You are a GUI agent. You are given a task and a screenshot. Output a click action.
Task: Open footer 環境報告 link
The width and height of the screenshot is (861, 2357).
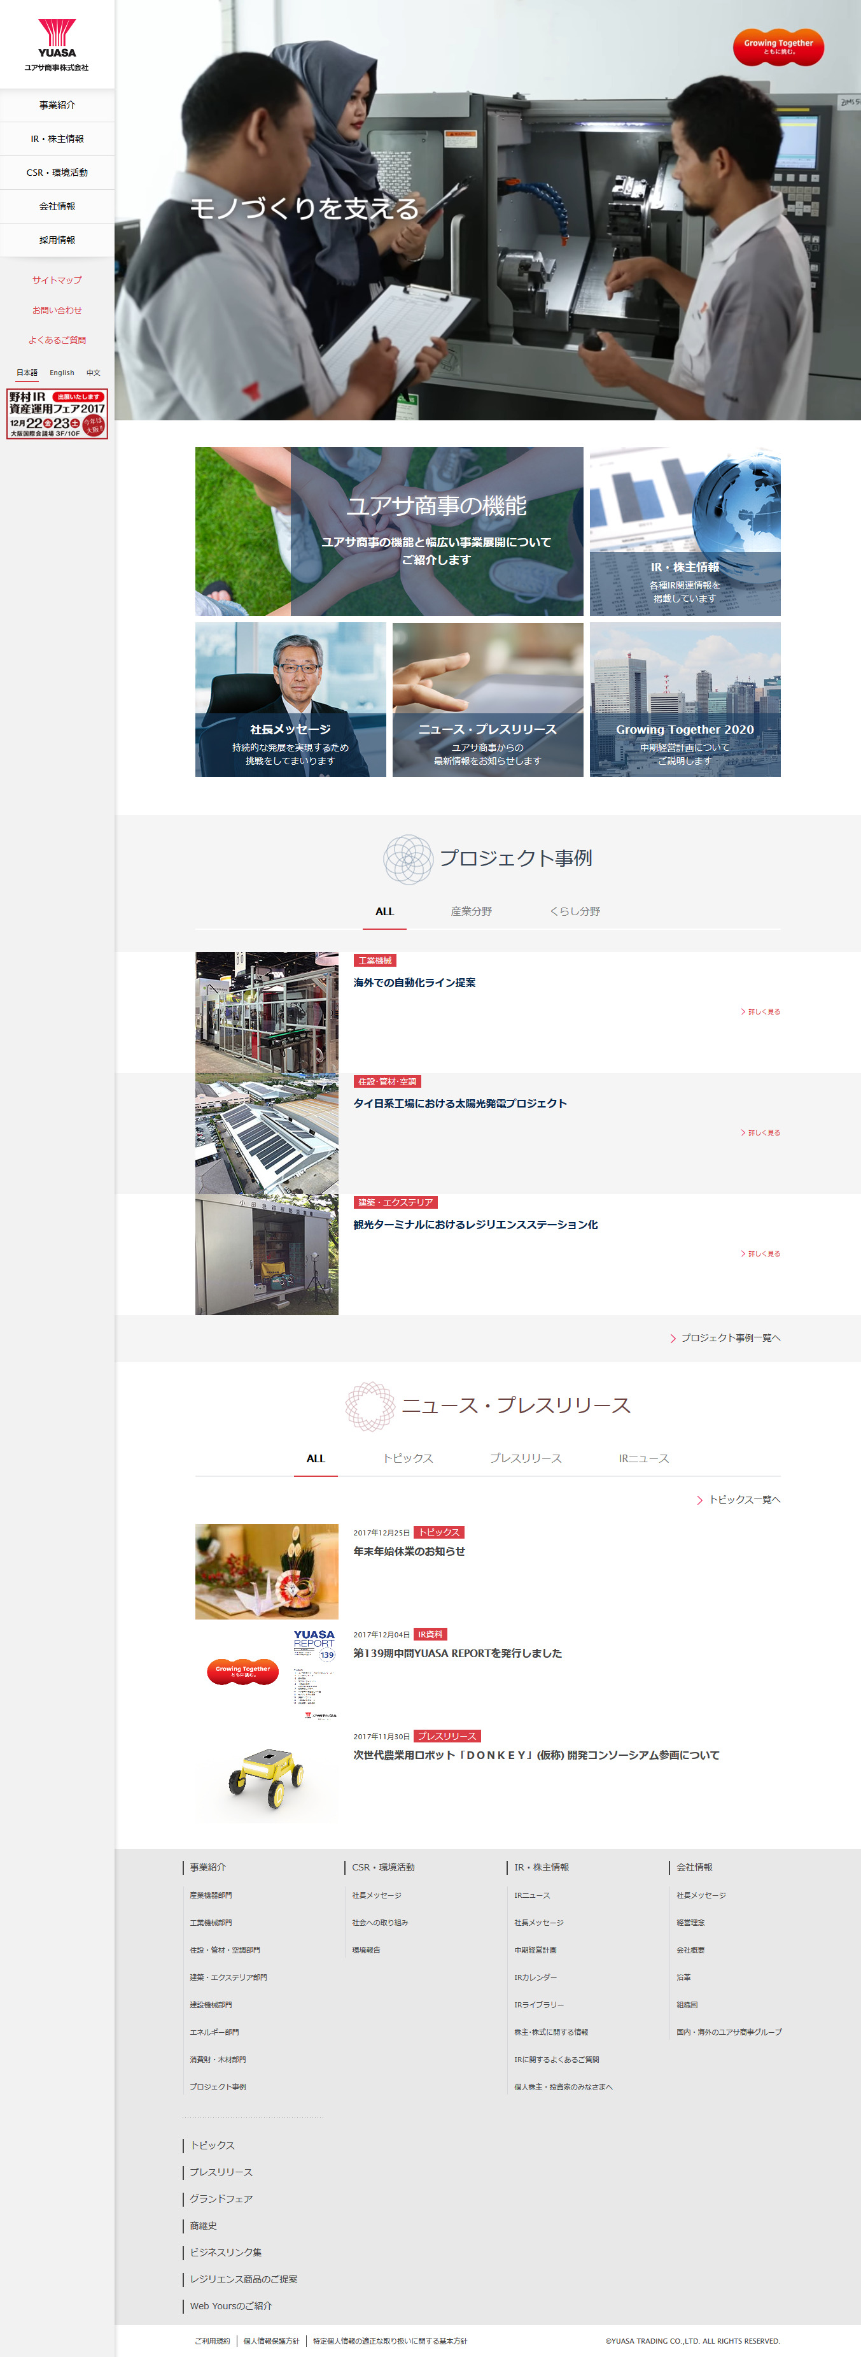coord(366,1950)
